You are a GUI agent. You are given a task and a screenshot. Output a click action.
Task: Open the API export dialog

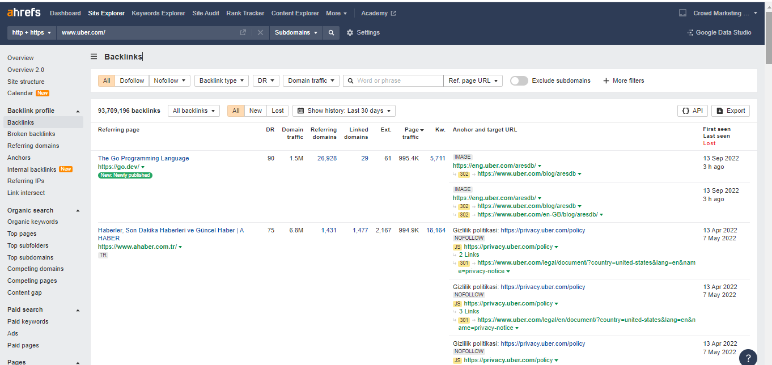click(692, 111)
